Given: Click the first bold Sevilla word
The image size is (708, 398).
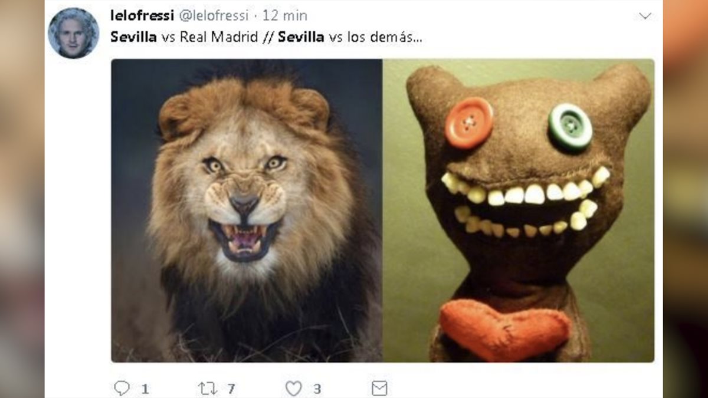Looking at the screenshot, I should 133,37.
